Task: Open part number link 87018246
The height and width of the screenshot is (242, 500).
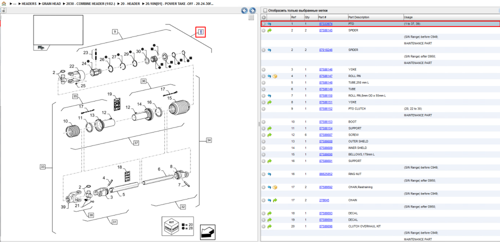Action: 326,50
